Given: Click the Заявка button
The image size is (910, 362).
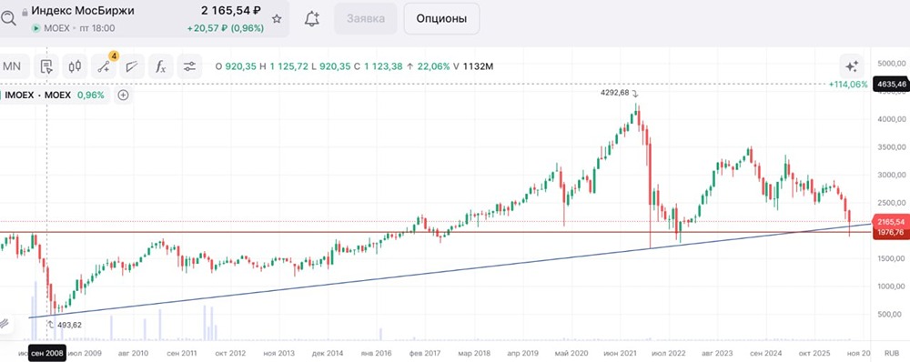Looking at the screenshot, I should [x=366, y=18].
